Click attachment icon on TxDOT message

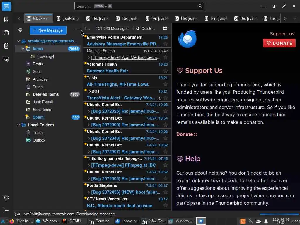coord(160,98)
